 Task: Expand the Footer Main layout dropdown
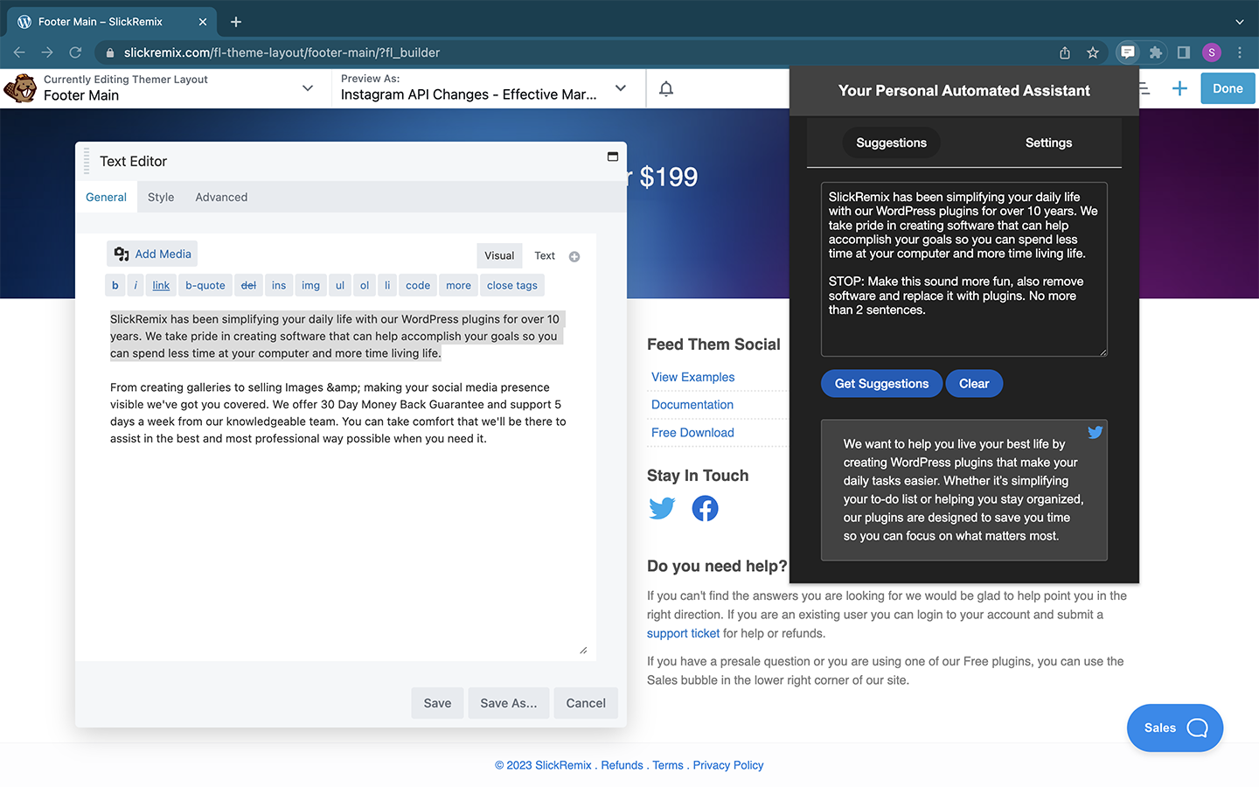[x=308, y=88]
